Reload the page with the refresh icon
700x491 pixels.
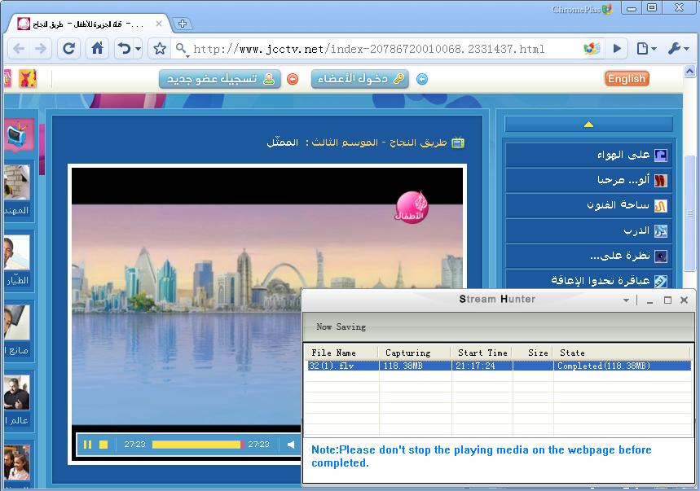[x=68, y=49]
